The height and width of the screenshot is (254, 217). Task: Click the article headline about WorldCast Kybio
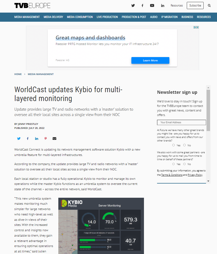click(x=68, y=94)
